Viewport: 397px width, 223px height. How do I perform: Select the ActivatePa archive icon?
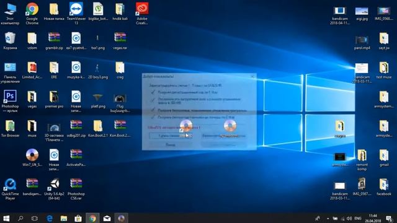coord(76,158)
